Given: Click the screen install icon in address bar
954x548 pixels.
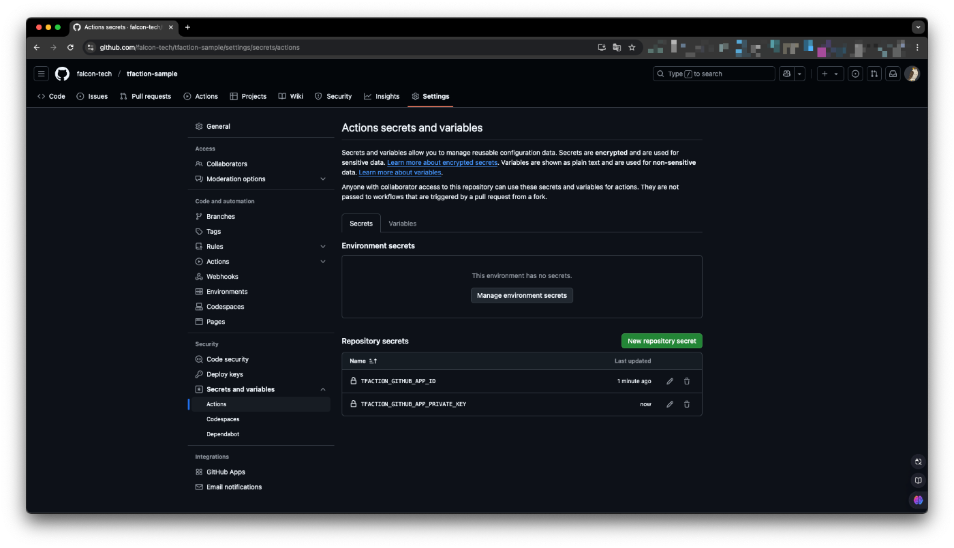Looking at the screenshot, I should point(602,48).
